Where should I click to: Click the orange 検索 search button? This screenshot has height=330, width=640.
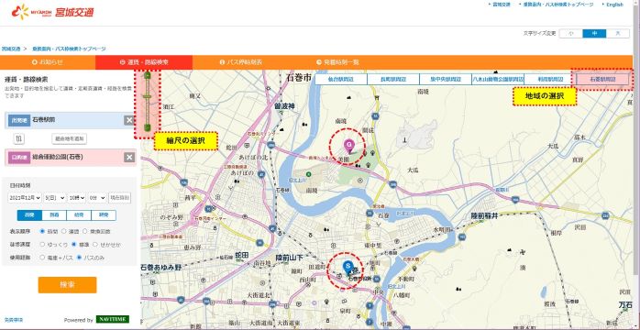pyautogui.click(x=67, y=285)
